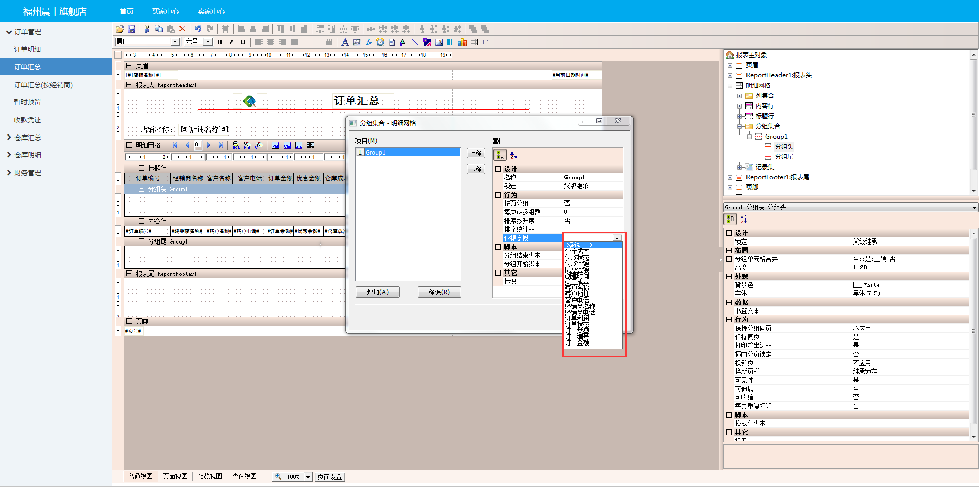Screen dimensions: 979x487
Task: Switch to 预览视图 tab
Action: 210,477
